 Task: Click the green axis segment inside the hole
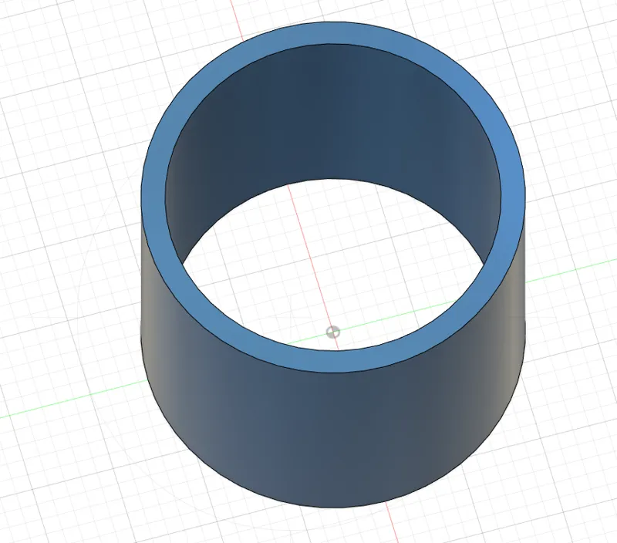(x=393, y=318)
